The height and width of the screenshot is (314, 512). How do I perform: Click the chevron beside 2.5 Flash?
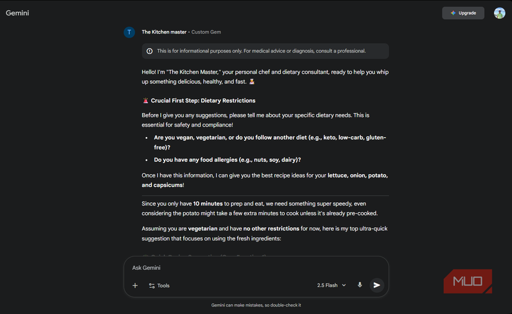(x=344, y=285)
